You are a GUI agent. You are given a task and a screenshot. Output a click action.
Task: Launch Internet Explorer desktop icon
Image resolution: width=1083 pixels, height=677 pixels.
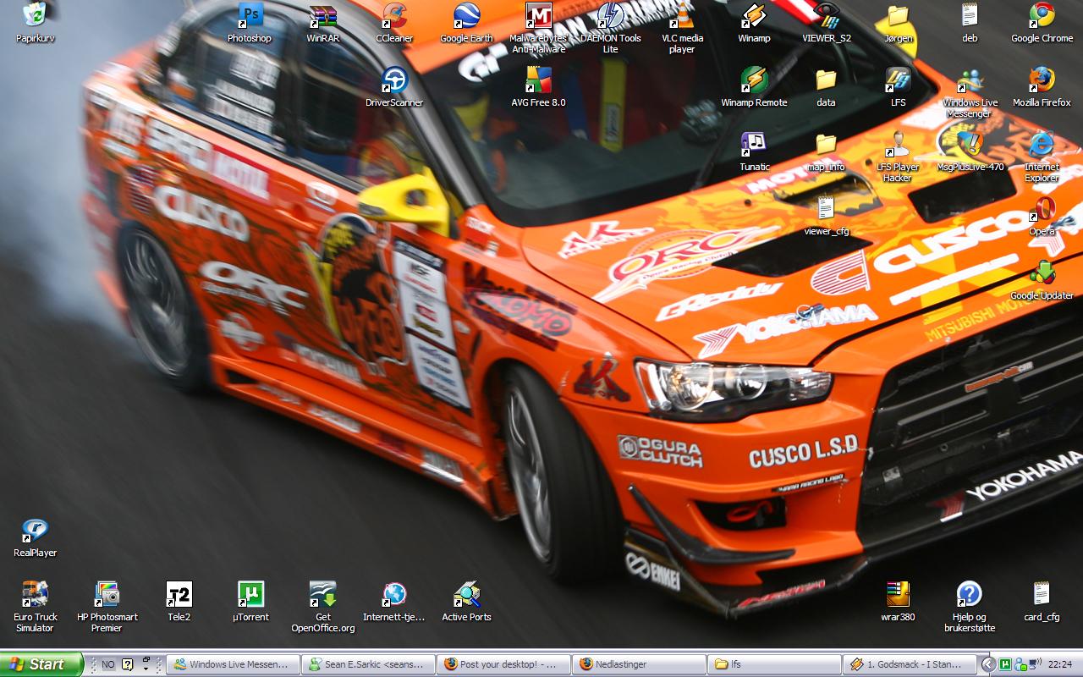1042,157
